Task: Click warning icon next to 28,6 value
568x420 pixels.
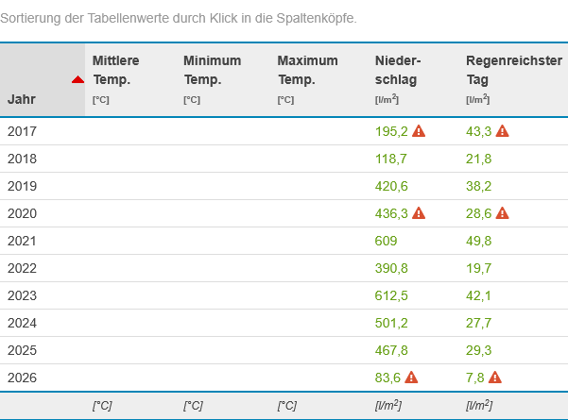Action: (x=503, y=213)
